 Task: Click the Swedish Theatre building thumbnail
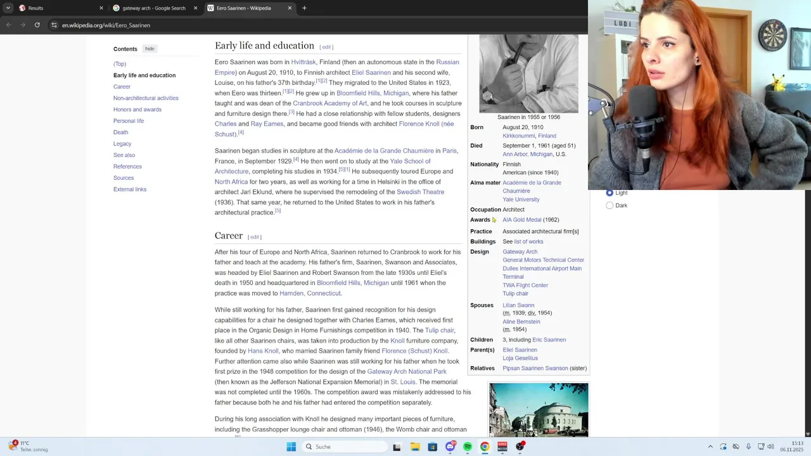point(539,410)
